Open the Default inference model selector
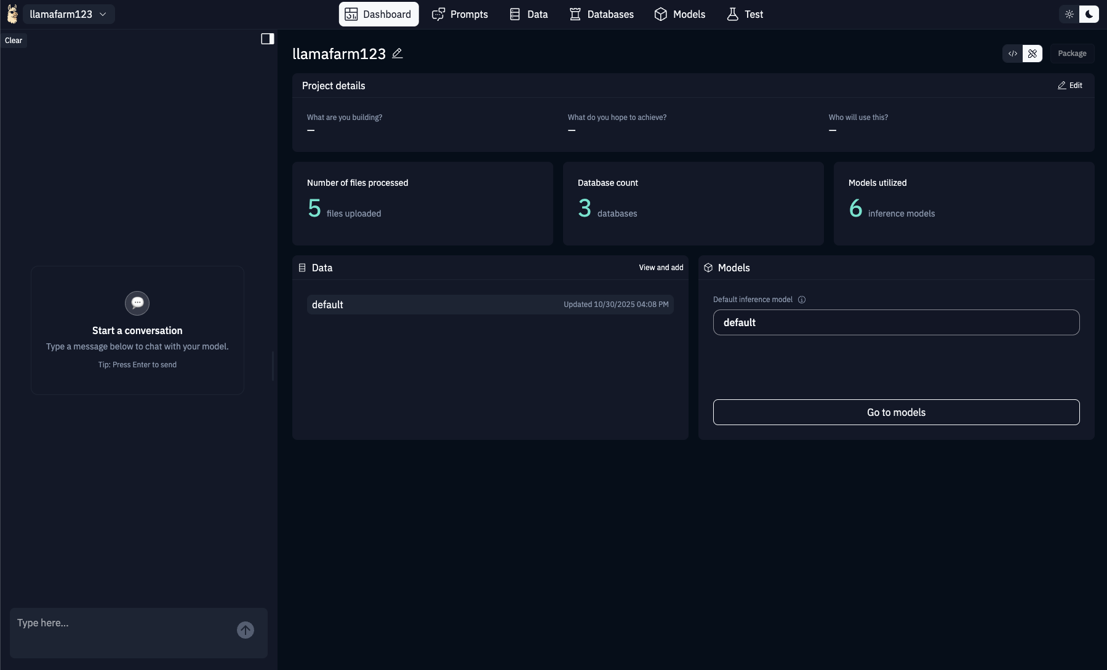1107x670 pixels. [895, 322]
